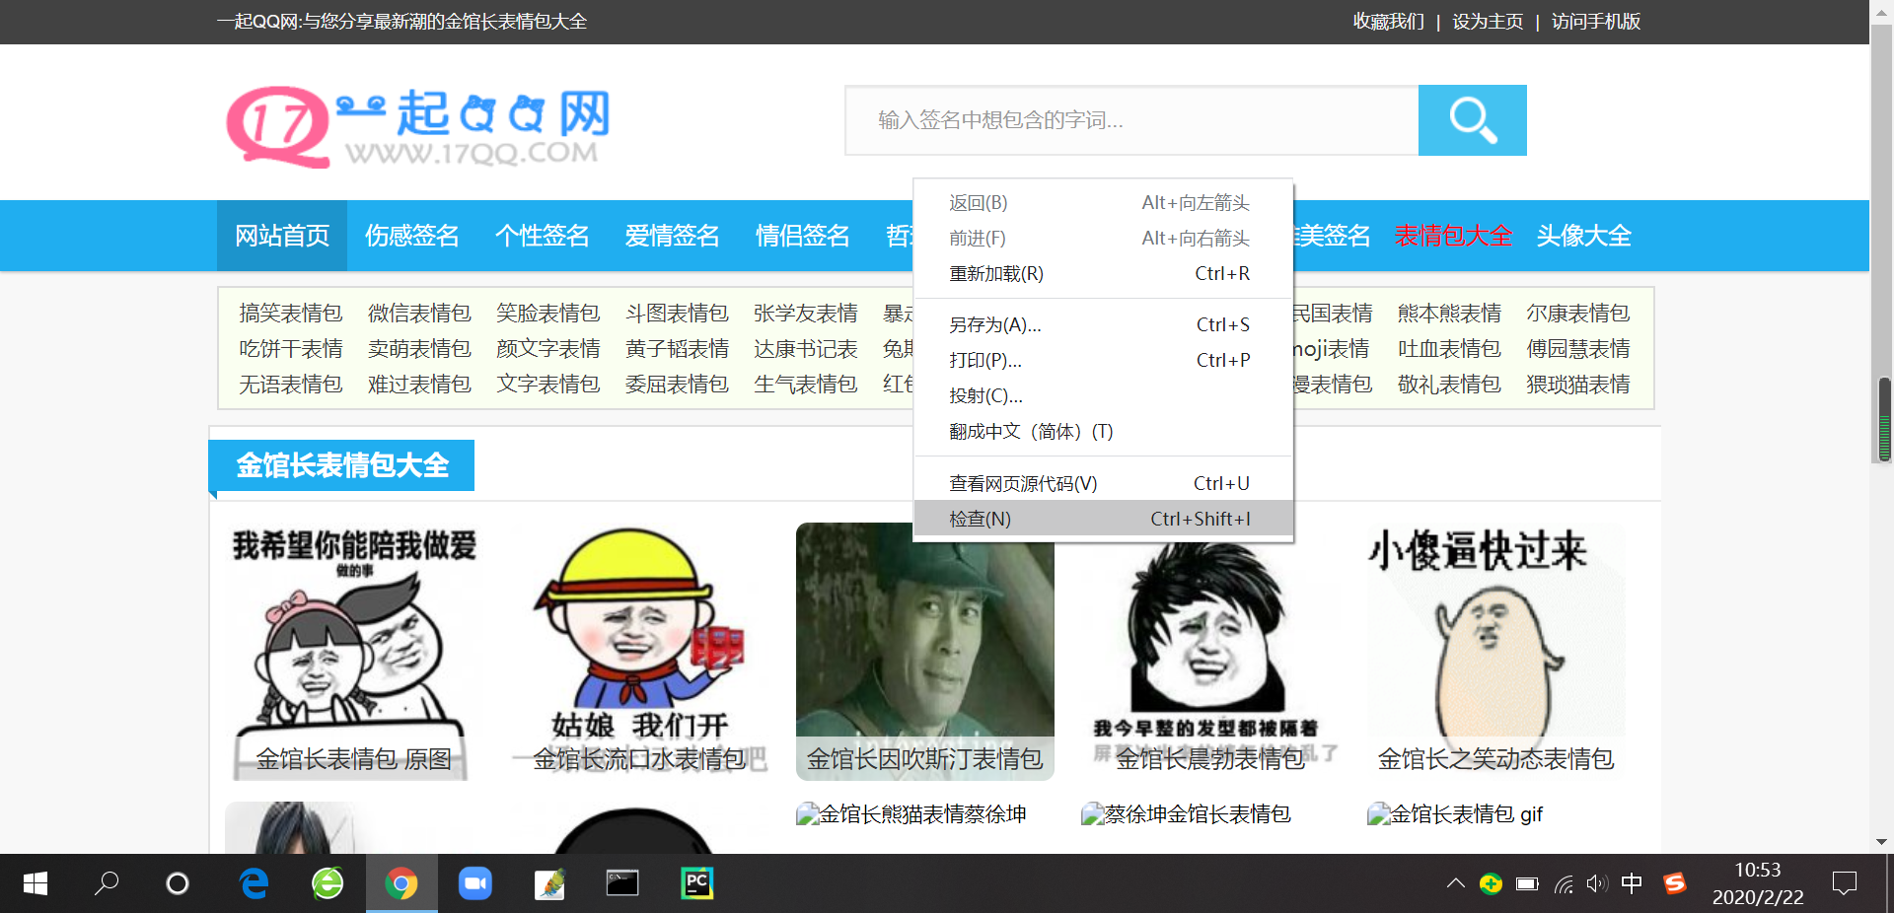This screenshot has height=913, width=1894.
Task: Open the 搞笑表情包 link
Action: click(290, 313)
